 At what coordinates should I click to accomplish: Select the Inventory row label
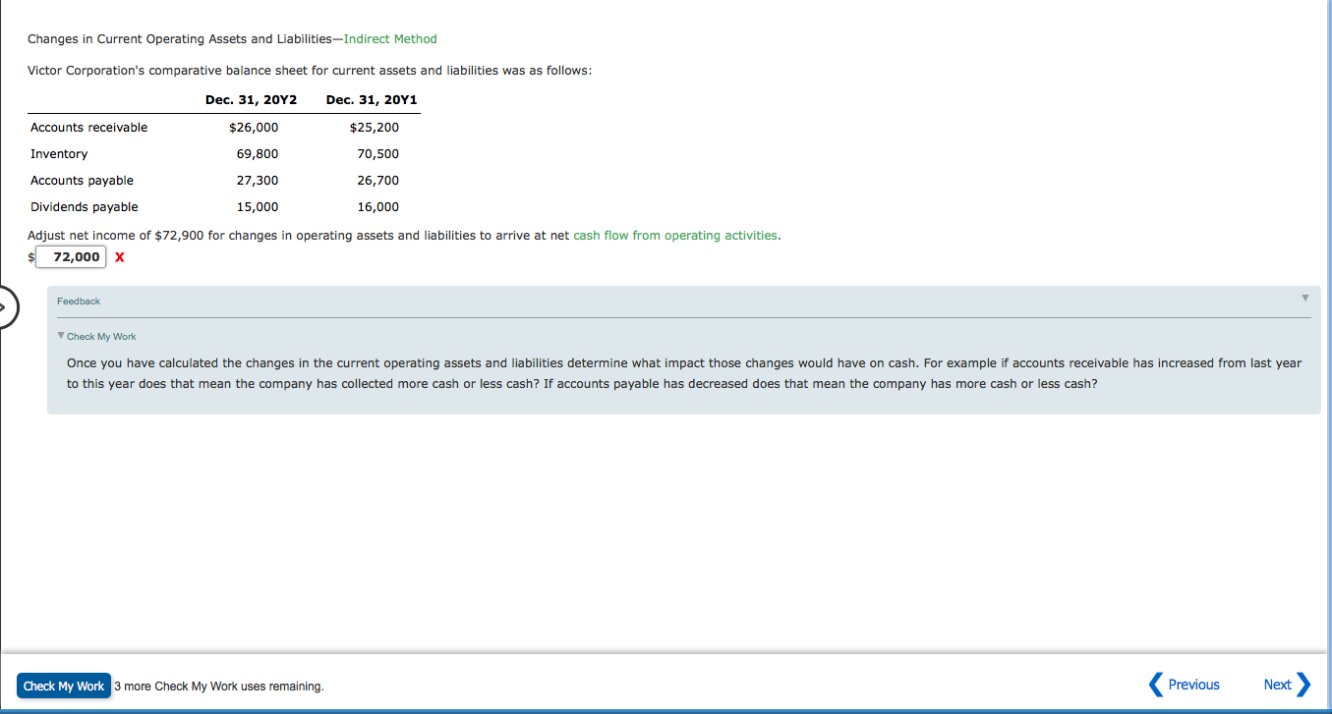pyautogui.click(x=59, y=154)
